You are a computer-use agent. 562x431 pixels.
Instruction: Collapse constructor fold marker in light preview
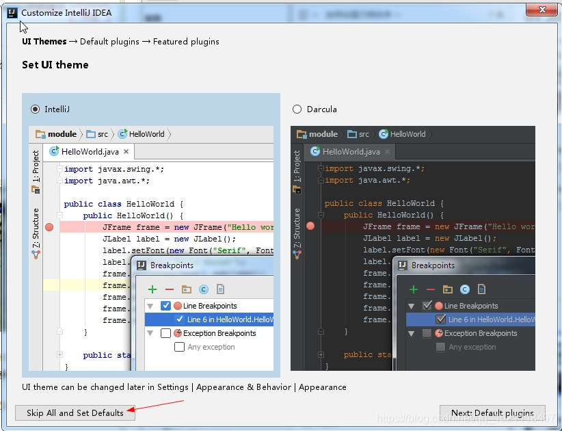[60, 215]
